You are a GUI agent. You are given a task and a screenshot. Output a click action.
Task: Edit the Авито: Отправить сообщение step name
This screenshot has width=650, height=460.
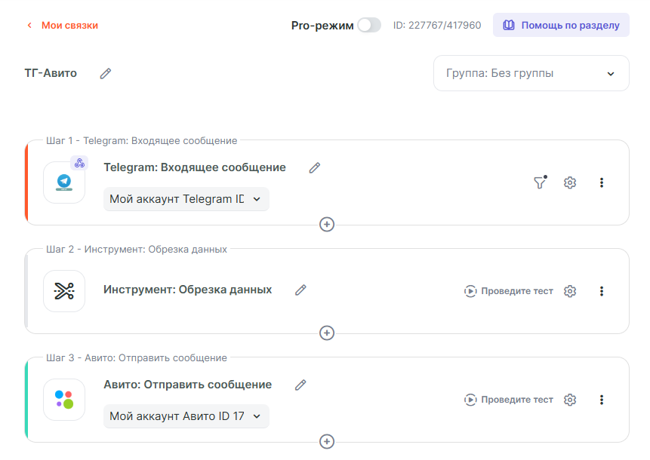pos(300,385)
